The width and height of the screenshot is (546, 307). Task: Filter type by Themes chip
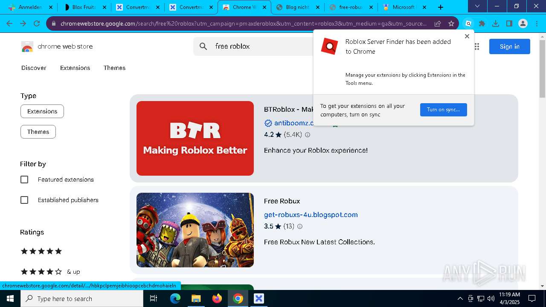pyautogui.click(x=38, y=132)
